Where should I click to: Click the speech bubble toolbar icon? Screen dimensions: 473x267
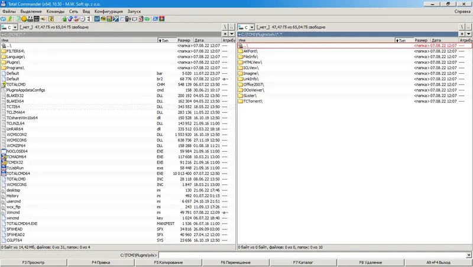[134, 19]
